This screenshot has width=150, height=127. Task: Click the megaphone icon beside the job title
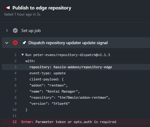coord(8,8)
